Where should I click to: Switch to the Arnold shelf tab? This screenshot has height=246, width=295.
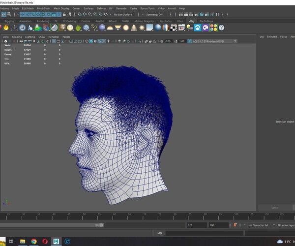(x=99, y=21)
